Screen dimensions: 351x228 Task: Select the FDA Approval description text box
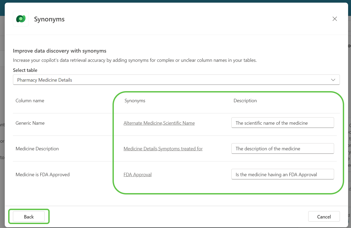click(x=282, y=174)
